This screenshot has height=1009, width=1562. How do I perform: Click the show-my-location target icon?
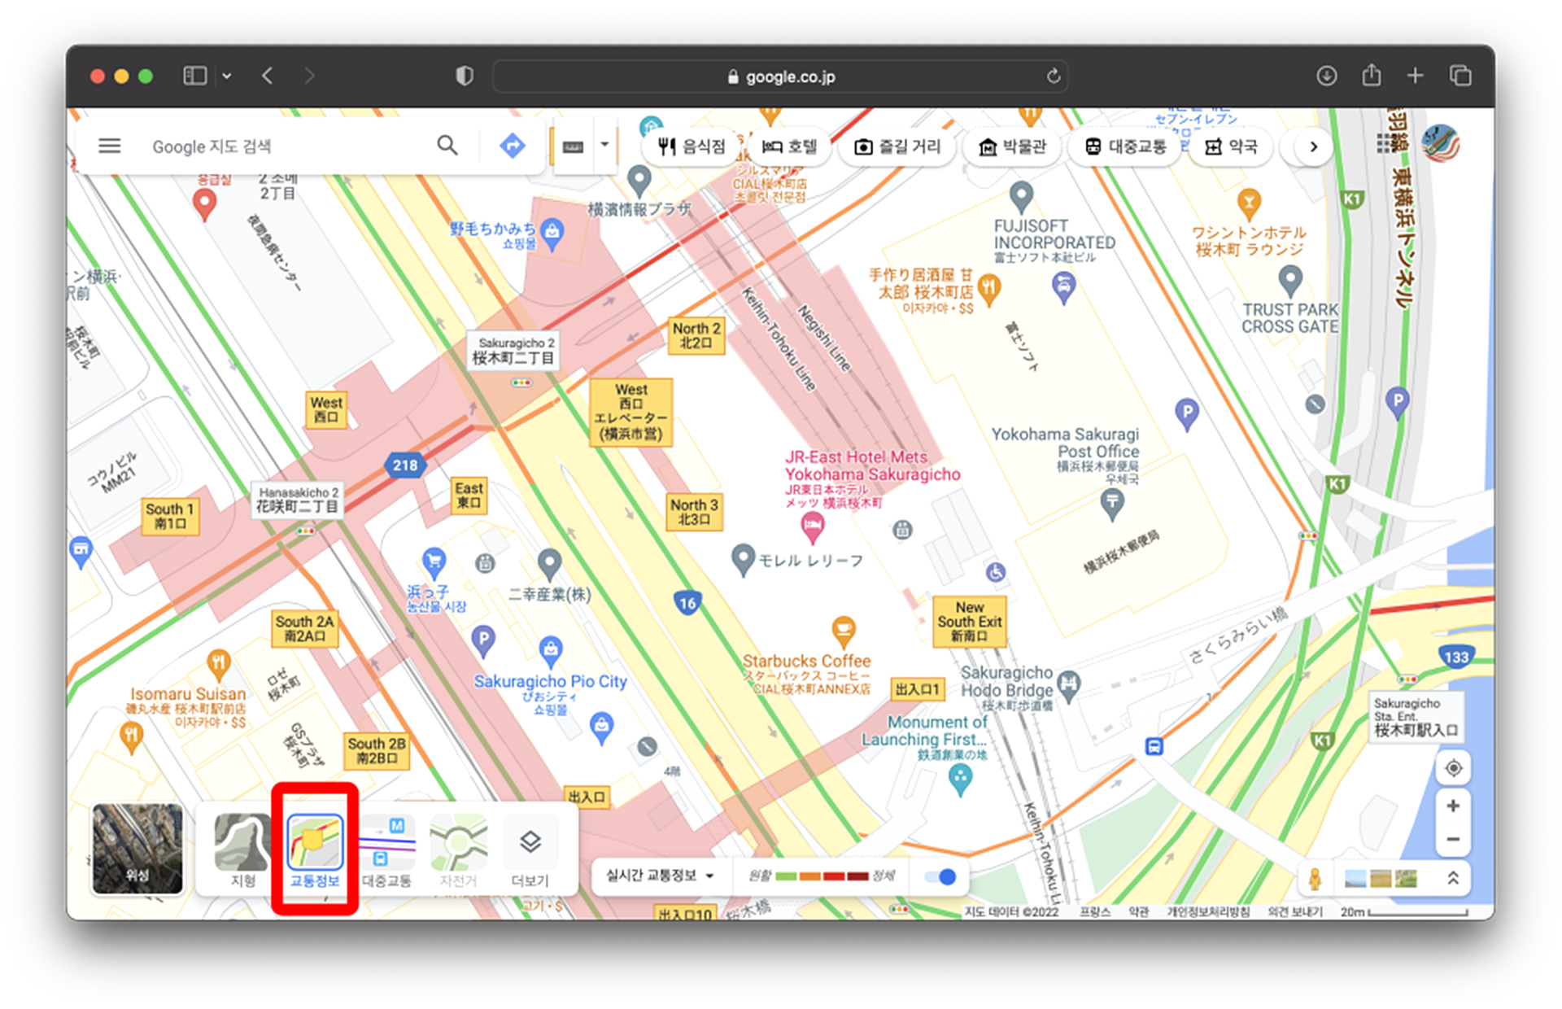tap(1453, 768)
